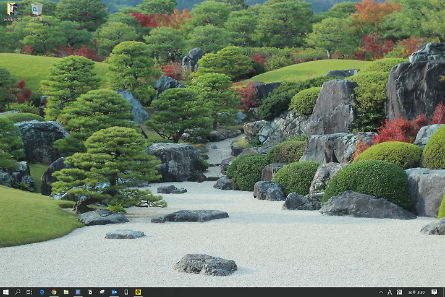Screen dimensions: 445x297
Task: Open the phone app on the taskbar
Action: (x=126, y=292)
